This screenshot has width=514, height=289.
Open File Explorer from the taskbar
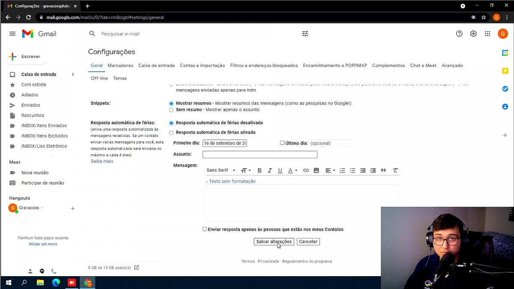click(x=40, y=283)
